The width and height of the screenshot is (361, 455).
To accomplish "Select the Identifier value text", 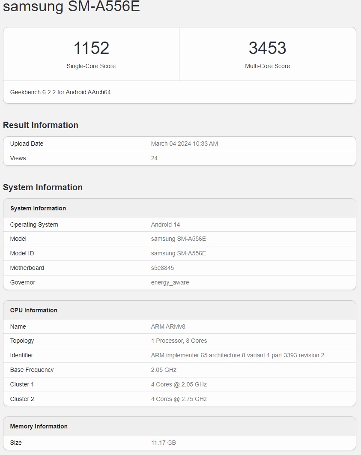I will (x=236, y=355).
